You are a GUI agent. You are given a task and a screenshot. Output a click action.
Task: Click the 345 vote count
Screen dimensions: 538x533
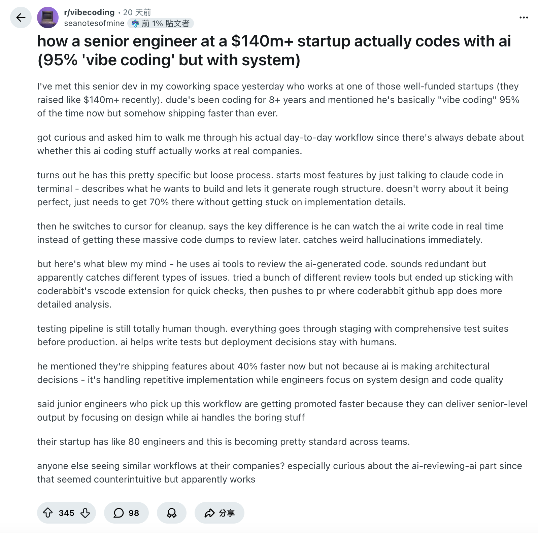point(66,513)
